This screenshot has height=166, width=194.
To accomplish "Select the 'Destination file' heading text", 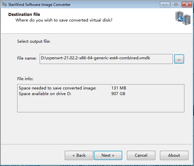I will coord(24,14).
